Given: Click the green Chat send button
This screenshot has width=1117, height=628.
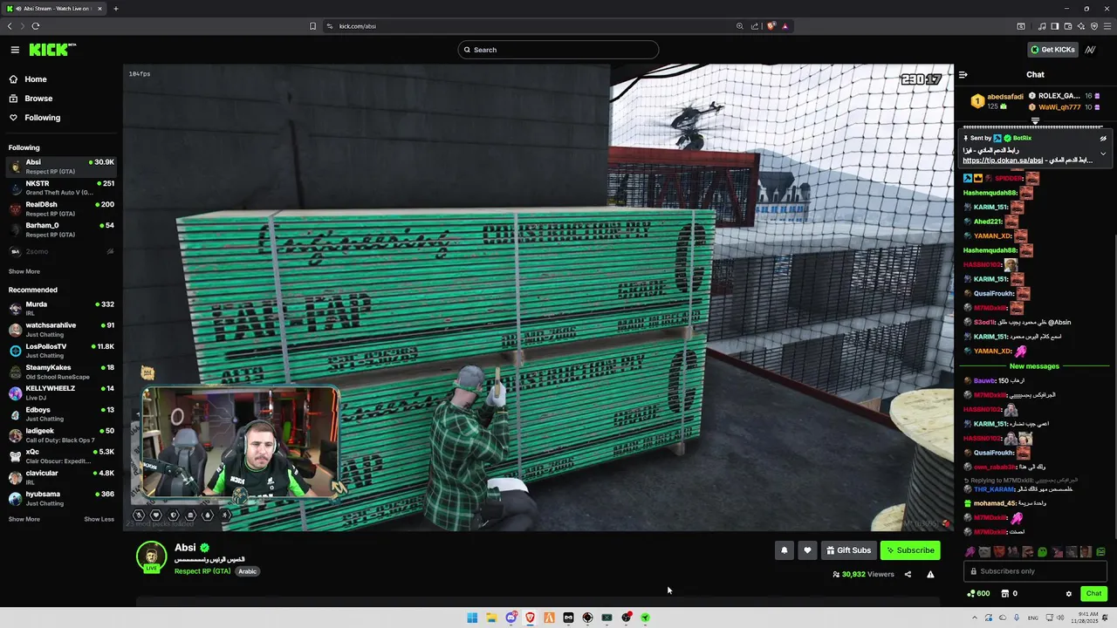Looking at the screenshot, I should point(1093,593).
